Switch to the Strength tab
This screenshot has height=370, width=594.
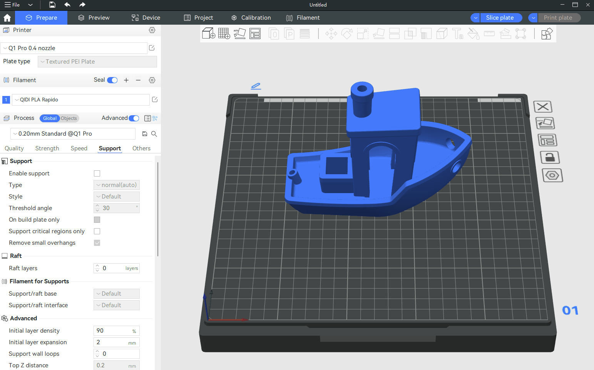coord(47,148)
